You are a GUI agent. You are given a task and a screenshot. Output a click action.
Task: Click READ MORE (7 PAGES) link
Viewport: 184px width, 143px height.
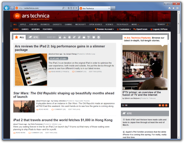pos(59,71)
